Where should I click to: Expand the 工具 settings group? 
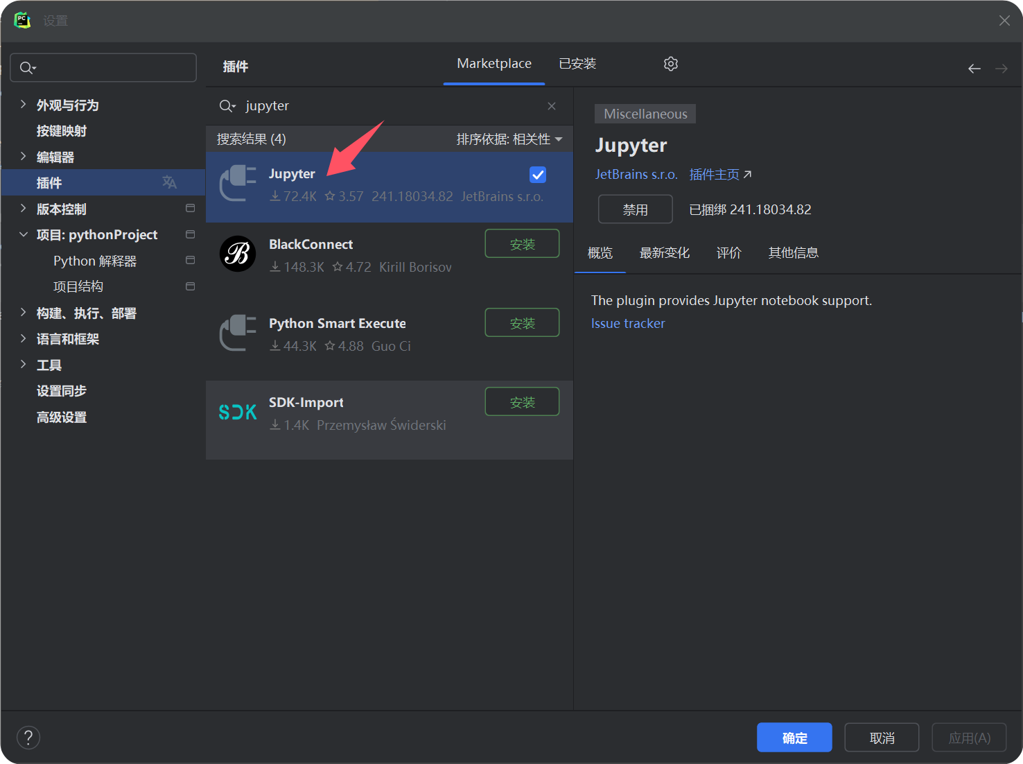pos(23,365)
